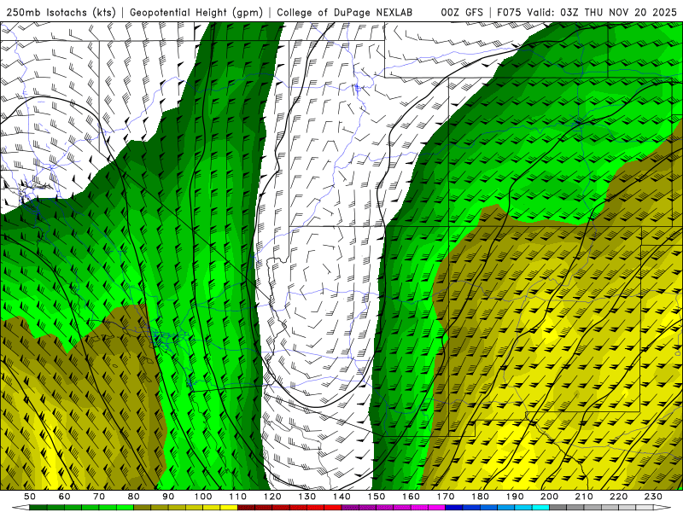The image size is (683, 512).
Task: Click the white arrow at the color bar's right end
Action: tap(663, 508)
